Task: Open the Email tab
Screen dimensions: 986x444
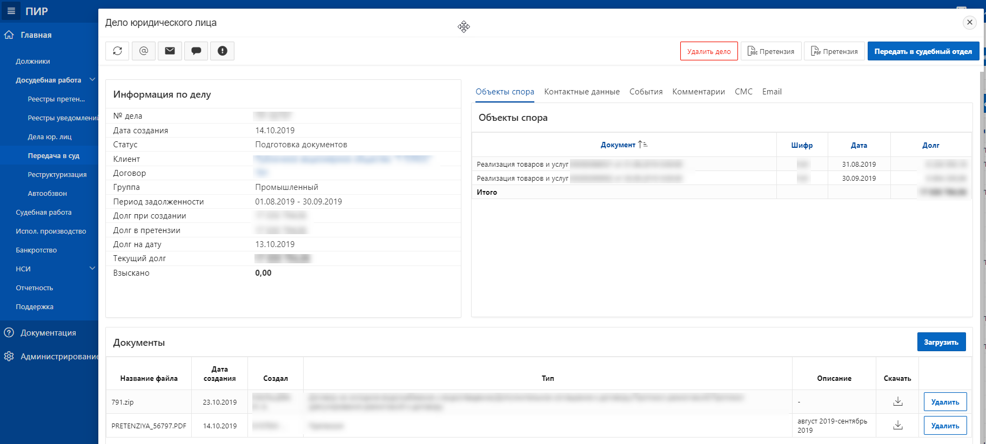Action: tap(772, 92)
